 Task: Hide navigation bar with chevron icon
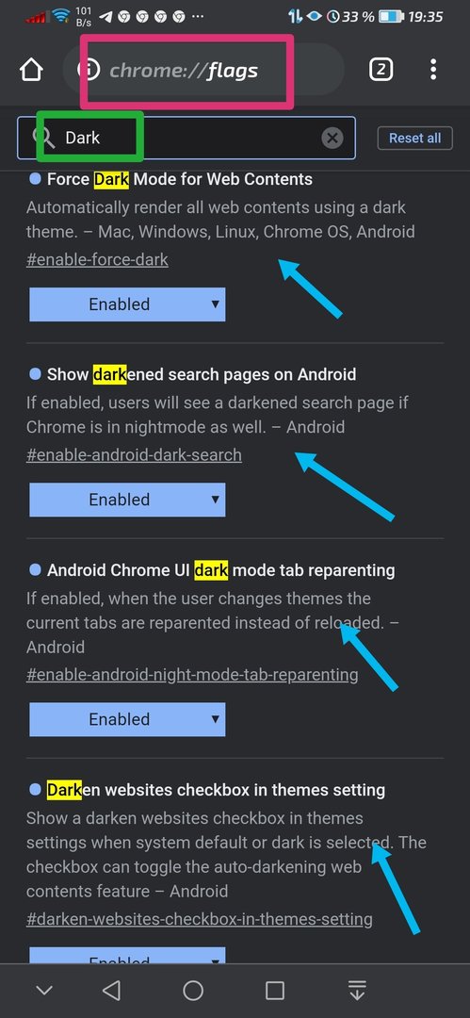(x=43, y=990)
